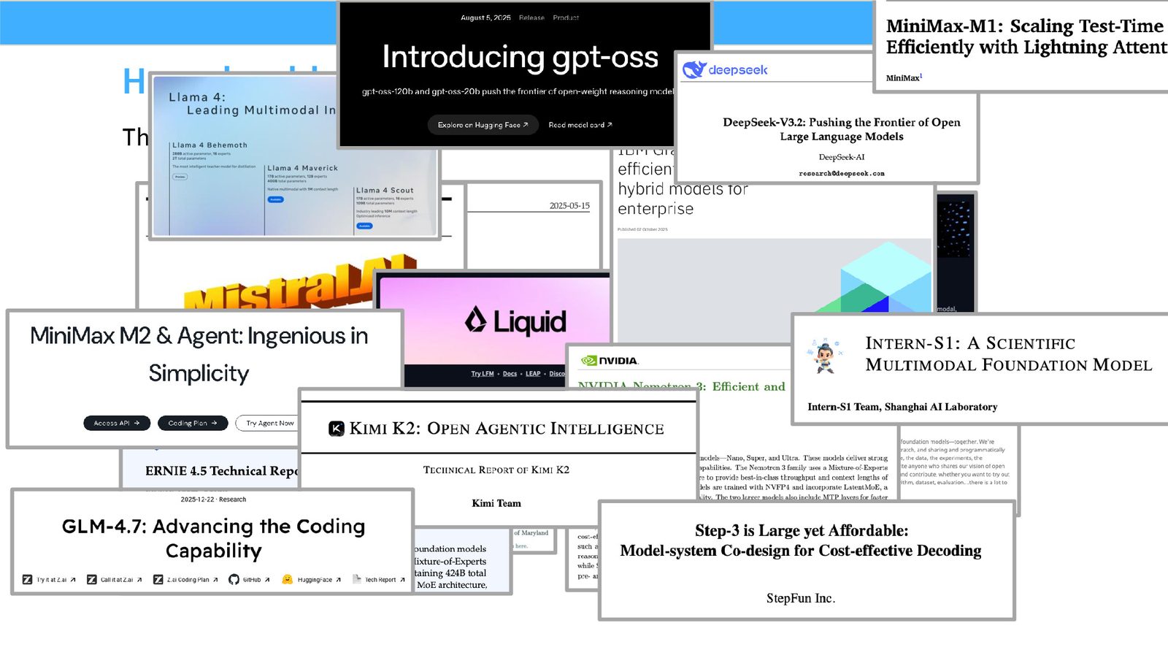Click the Z.ai icon beside "Call it at Z.ai"
The height and width of the screenshot is (658, 1168).
tap(92, 580)
